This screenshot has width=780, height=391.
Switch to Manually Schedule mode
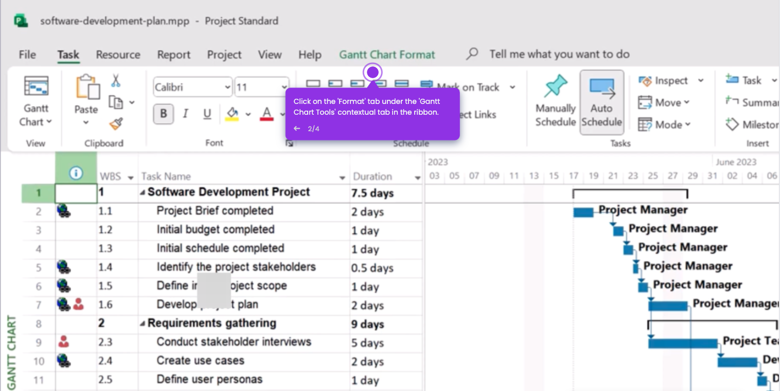(x=555, y=102)
